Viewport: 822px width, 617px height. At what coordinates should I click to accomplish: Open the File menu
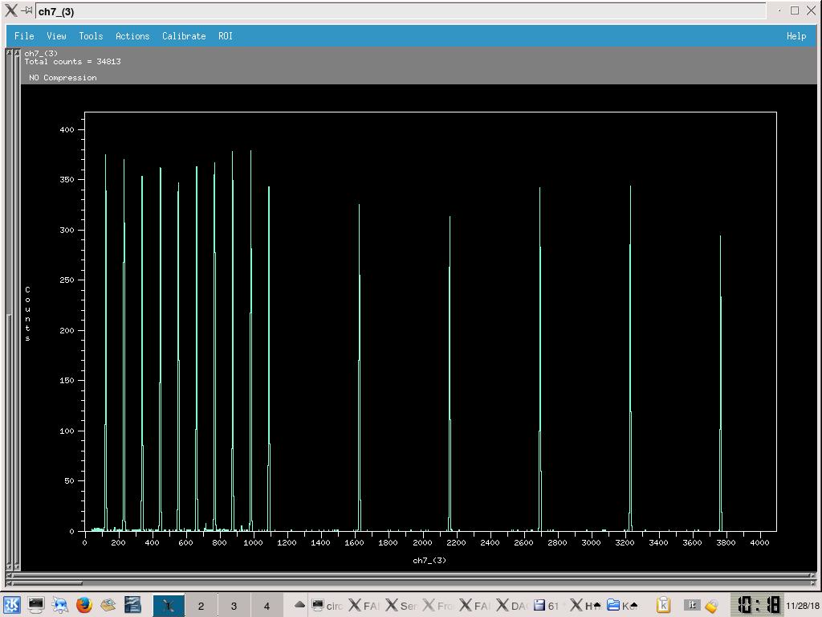pos(24,36)
